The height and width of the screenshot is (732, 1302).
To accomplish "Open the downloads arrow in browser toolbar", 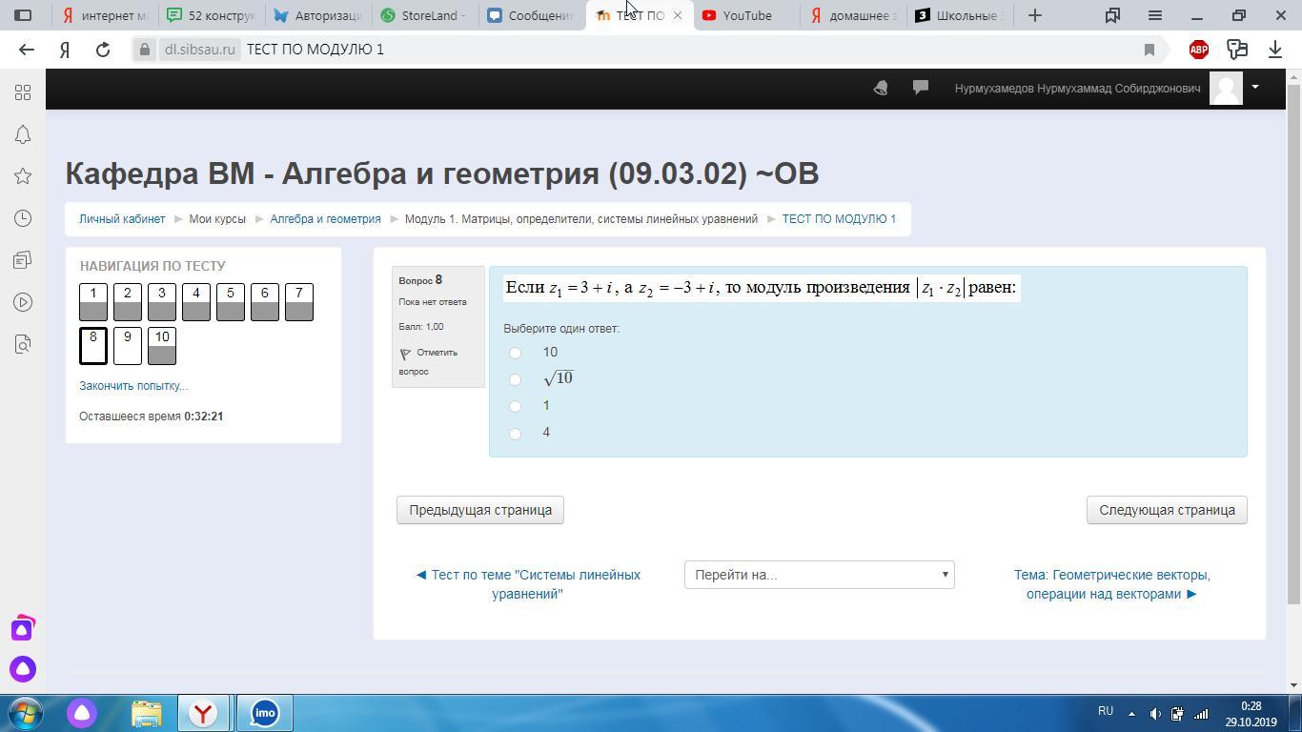I will click(x=1275, y=50).
